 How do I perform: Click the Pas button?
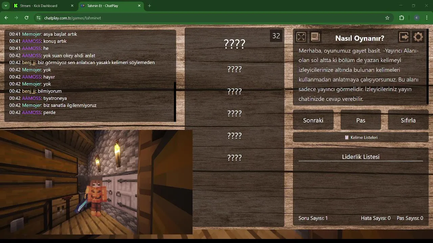click(361, 120)
